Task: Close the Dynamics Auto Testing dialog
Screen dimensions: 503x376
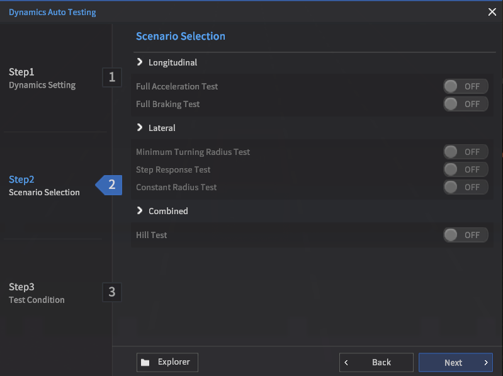Action: [492, 12]
